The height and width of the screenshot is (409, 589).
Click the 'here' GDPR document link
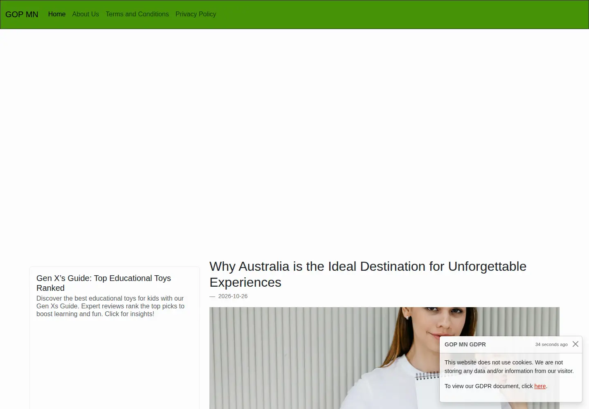pos(540,386)
